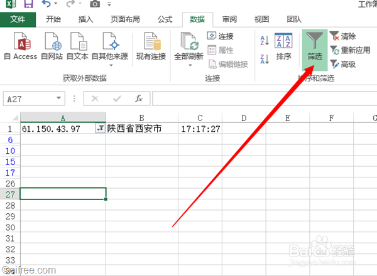Expand the Undo history dropdown arrow
This screenshot has width=377, height=276.
tap(56, 4)
